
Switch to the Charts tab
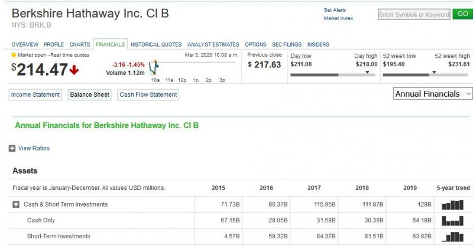(x=80, y=45)
